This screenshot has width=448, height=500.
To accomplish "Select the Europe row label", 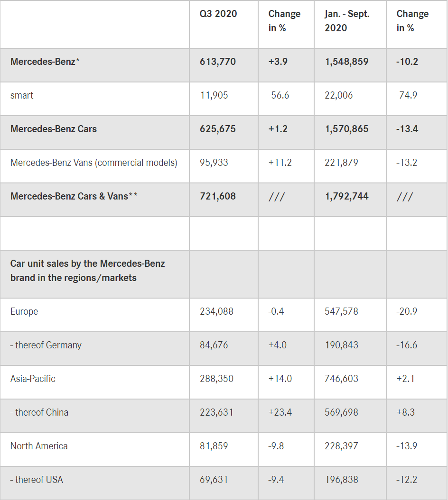I will tap(24, 311).
